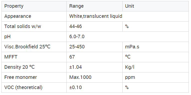The height and width of the screenshot is (95, 191).
Task: Click the 6.0-7.0 pH value
Action: (77, 36)
